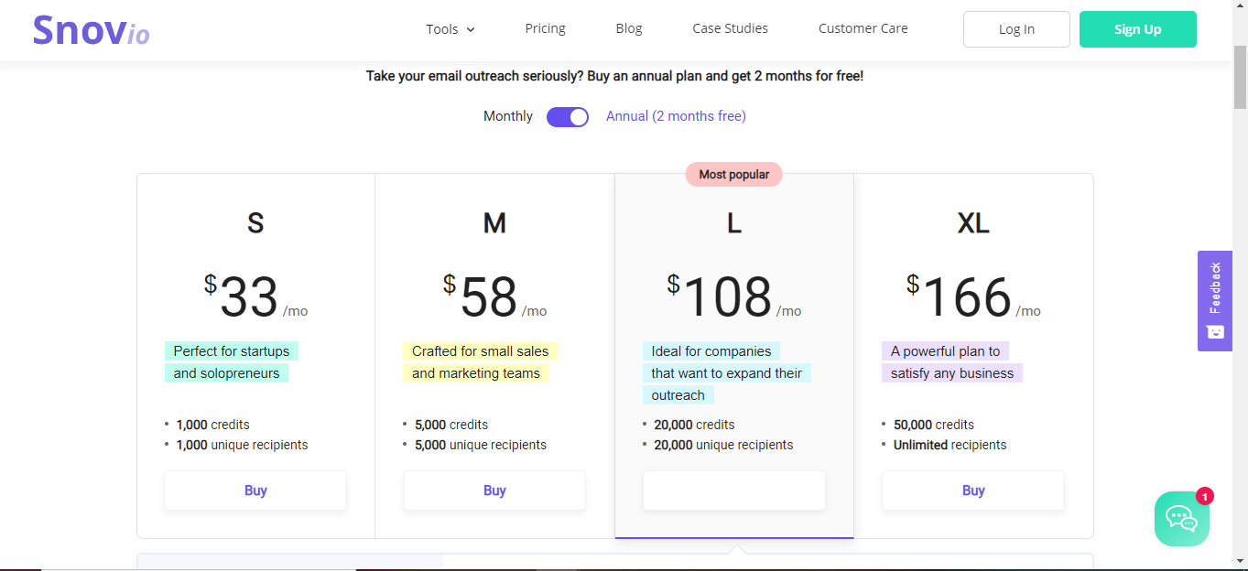Viewport: 1248px width, 571px height.
Task: Toggle the Monthly/Annual billing switch
Action: coord(568,116)
